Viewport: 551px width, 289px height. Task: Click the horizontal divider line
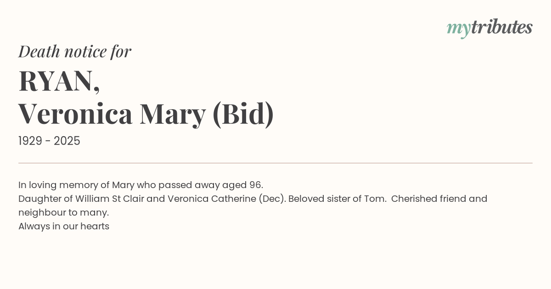tap(275, 163)
